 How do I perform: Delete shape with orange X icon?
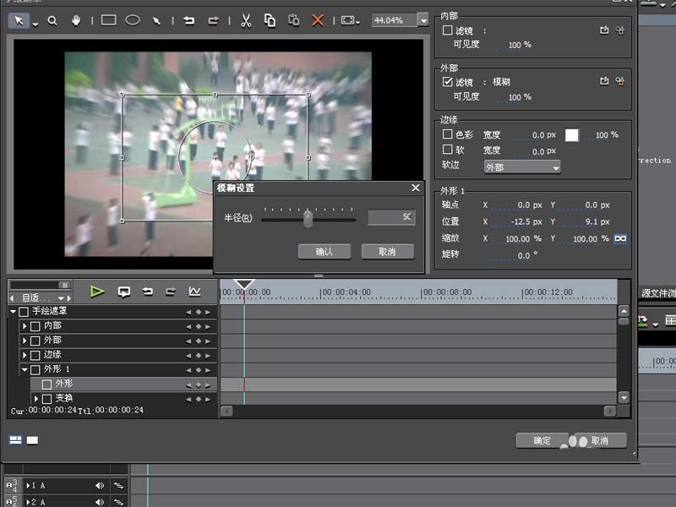click(318, 20)
